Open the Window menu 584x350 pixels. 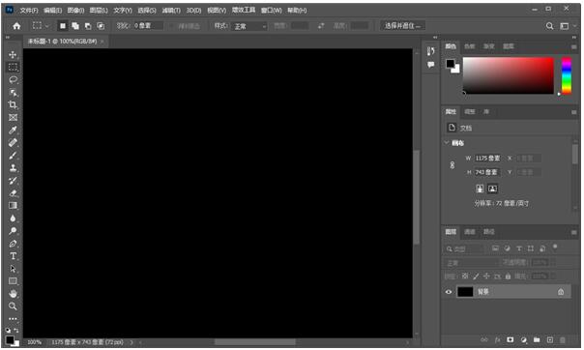(271, 11)
